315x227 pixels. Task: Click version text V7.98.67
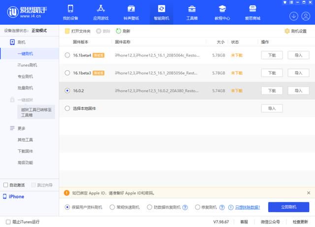pos(221,222)
